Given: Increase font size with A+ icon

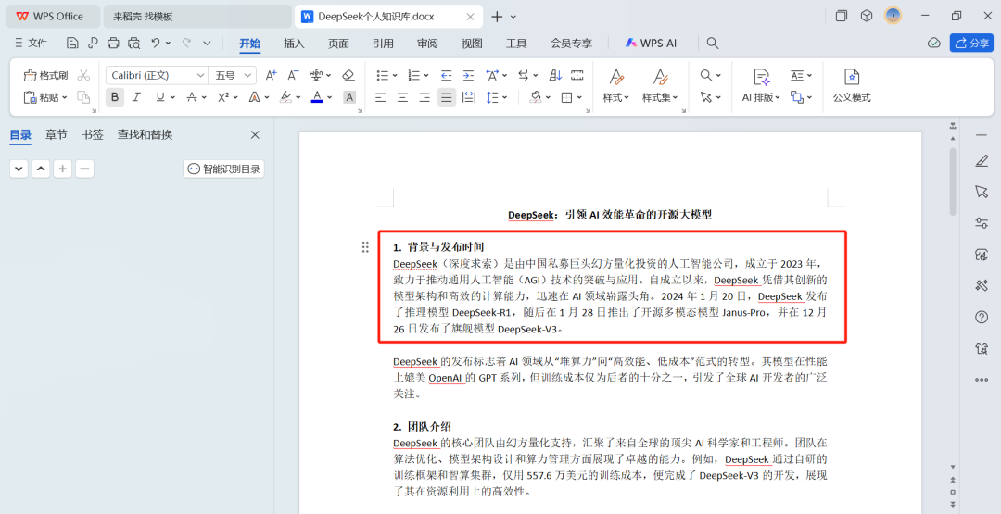Looking at the screenshot, I should click(x=271, y=75).
